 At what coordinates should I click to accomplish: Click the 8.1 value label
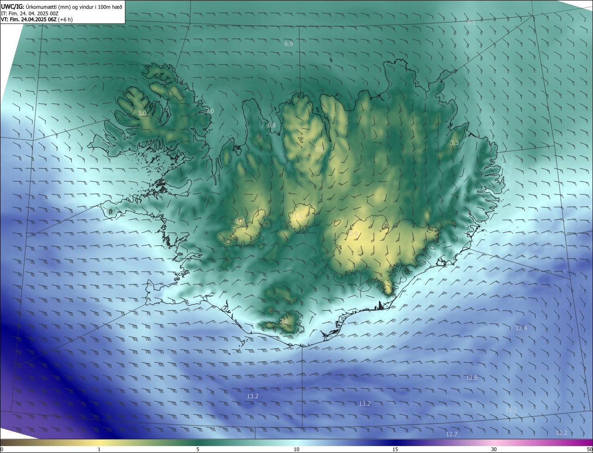point(471,22)
